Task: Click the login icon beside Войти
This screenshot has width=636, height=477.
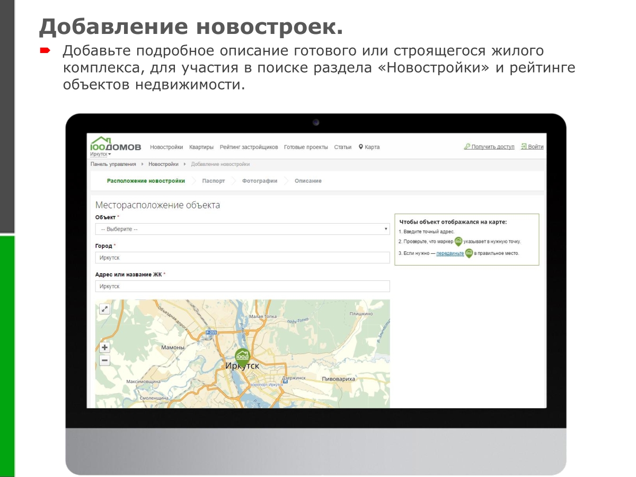Action: tap(524, 147)
